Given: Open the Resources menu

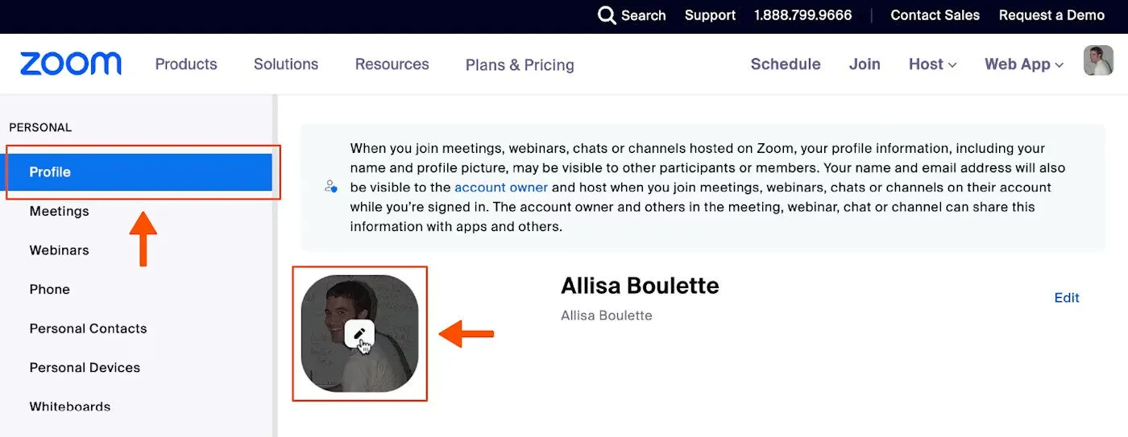Looking at the screenshot, I should click(392, 64).
